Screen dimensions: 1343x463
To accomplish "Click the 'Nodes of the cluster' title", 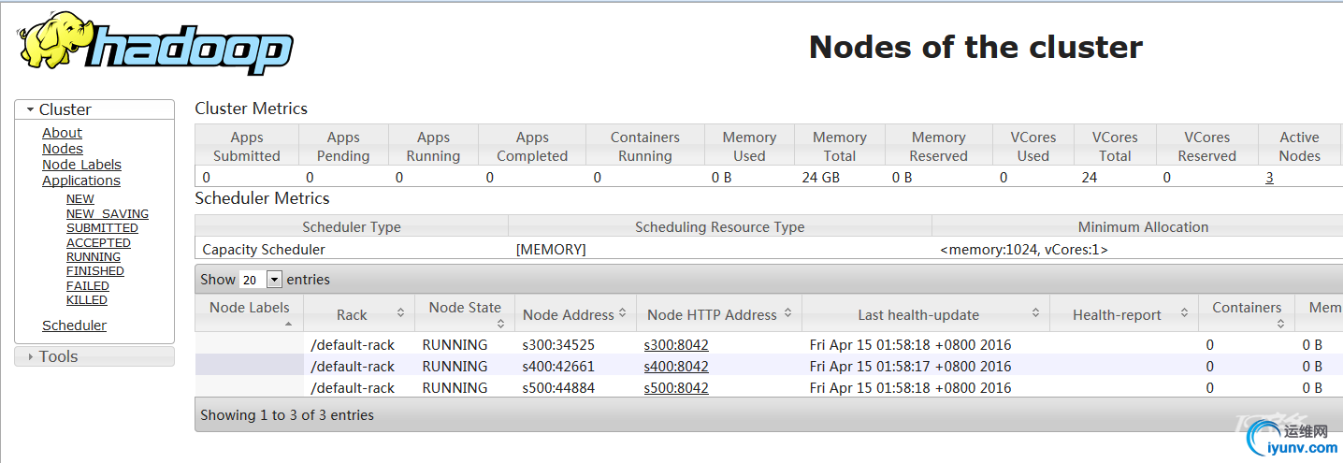I will 975,47.
